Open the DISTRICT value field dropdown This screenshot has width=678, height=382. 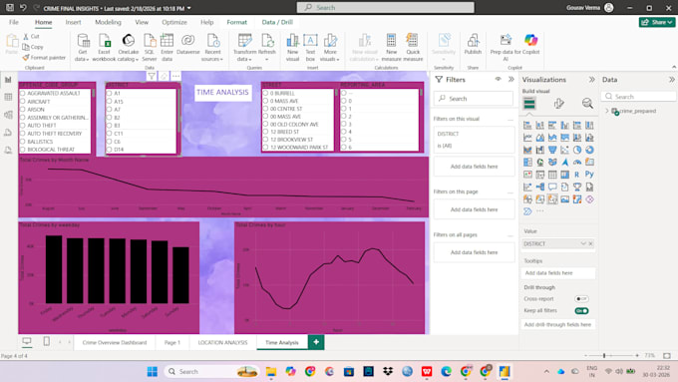click(x=583, y=244)
